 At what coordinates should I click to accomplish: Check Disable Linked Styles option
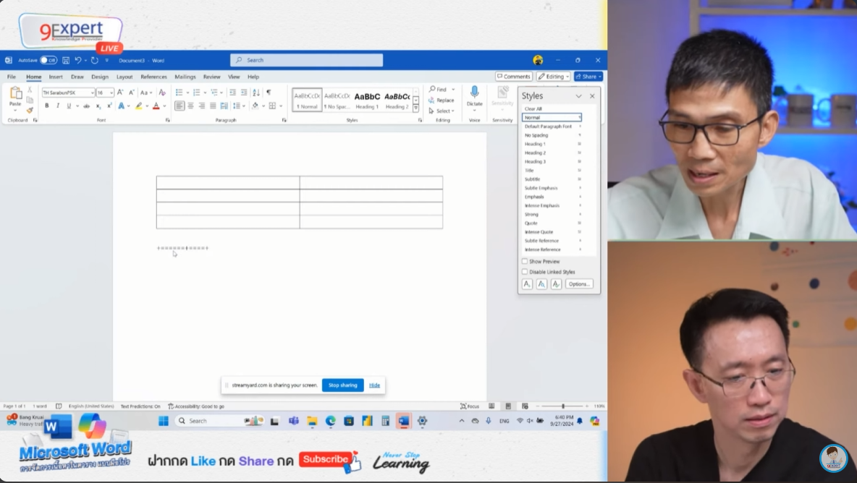525,272
